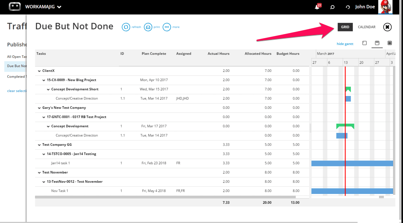
Task: Close the Due But Not Done panel
Action: (387, 27)
